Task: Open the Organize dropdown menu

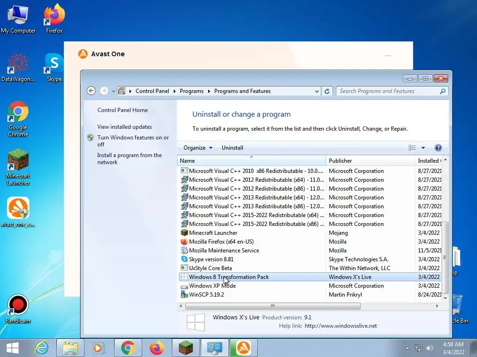Action: coord(198,148)
